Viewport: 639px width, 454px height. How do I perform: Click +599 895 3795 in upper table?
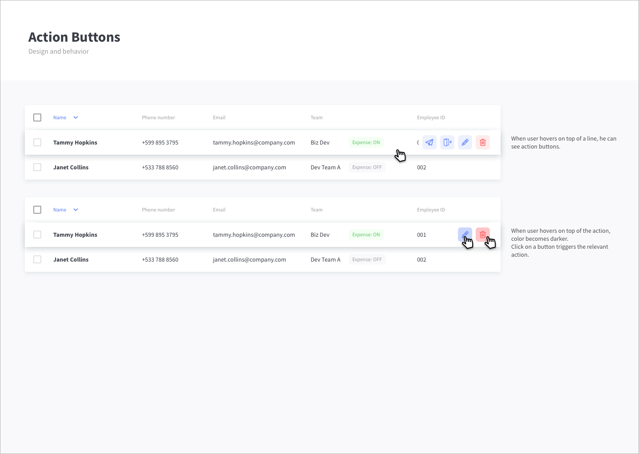pos(160,142)
